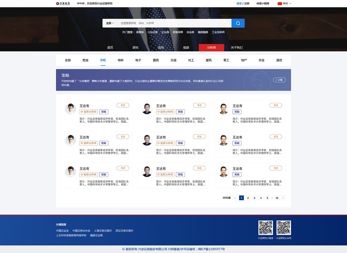Click 关注 on the bottom-right analyst card

pyautogui.click(x=276, y=168)
